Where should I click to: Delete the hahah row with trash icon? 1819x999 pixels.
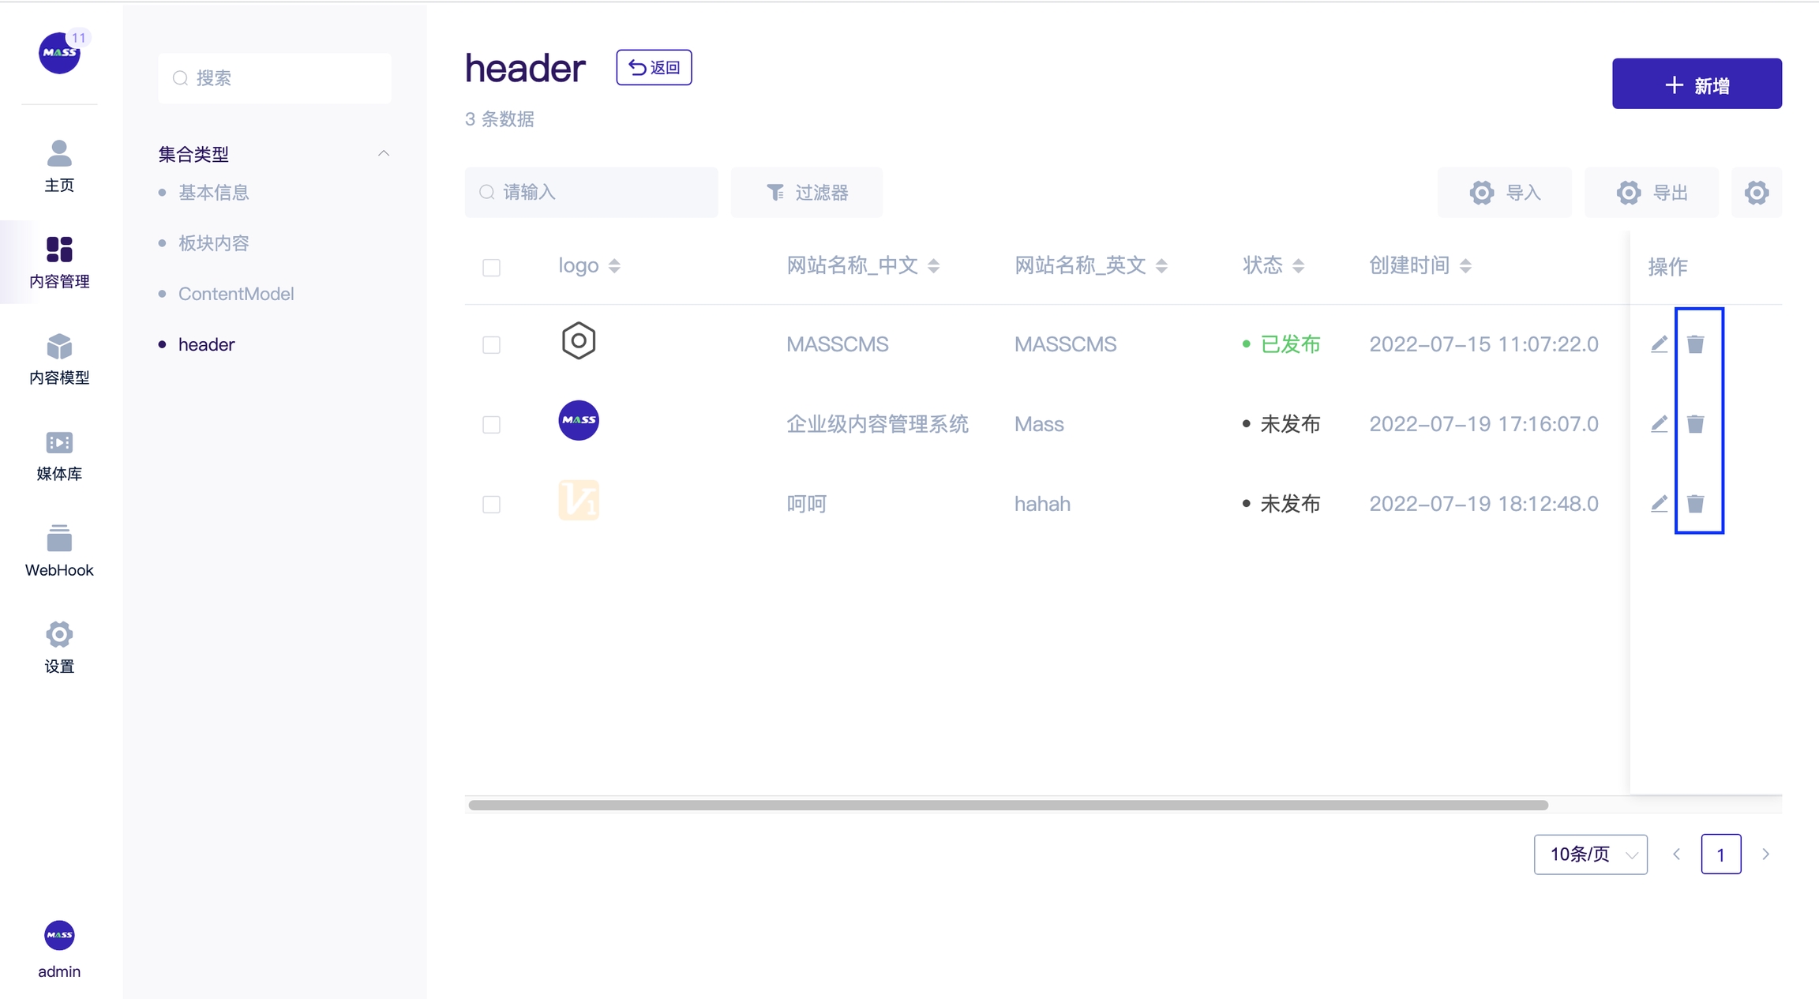(1695, 504)
